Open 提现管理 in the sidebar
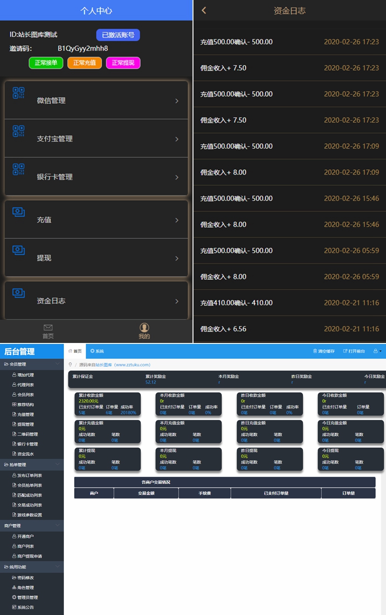The width and height of the screenshot is (386, 615). pos(25,424)
